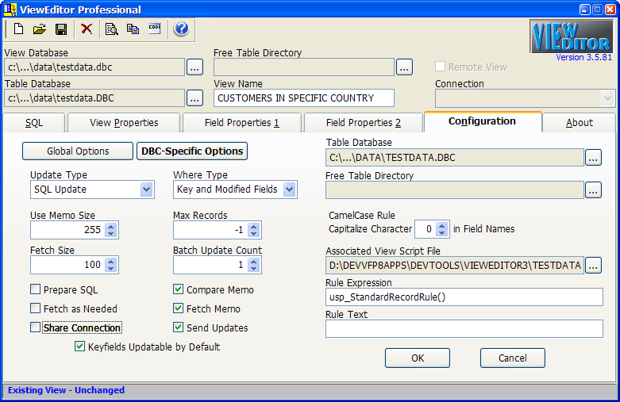Click the Save floppy disk icon
620x402 pixels.
pos(60,29)
